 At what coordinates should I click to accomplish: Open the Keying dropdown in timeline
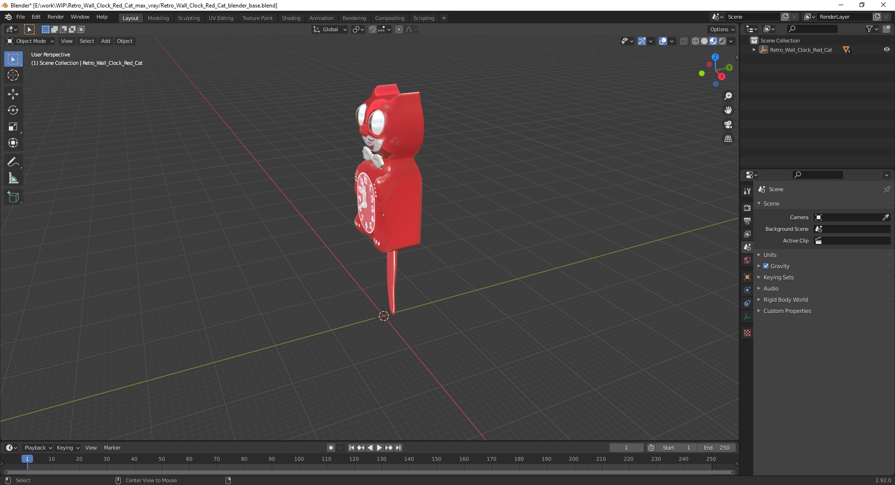click(68, 448)
